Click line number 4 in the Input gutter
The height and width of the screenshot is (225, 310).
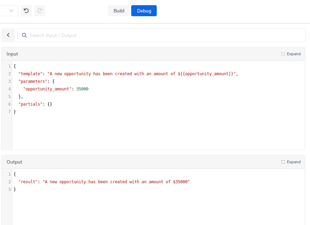(9, 89)
